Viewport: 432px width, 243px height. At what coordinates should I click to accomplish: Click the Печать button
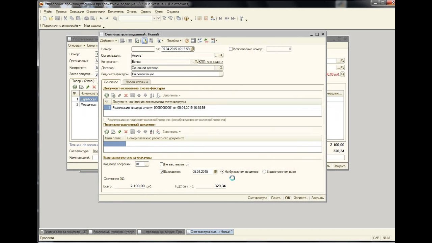[276, 198]
